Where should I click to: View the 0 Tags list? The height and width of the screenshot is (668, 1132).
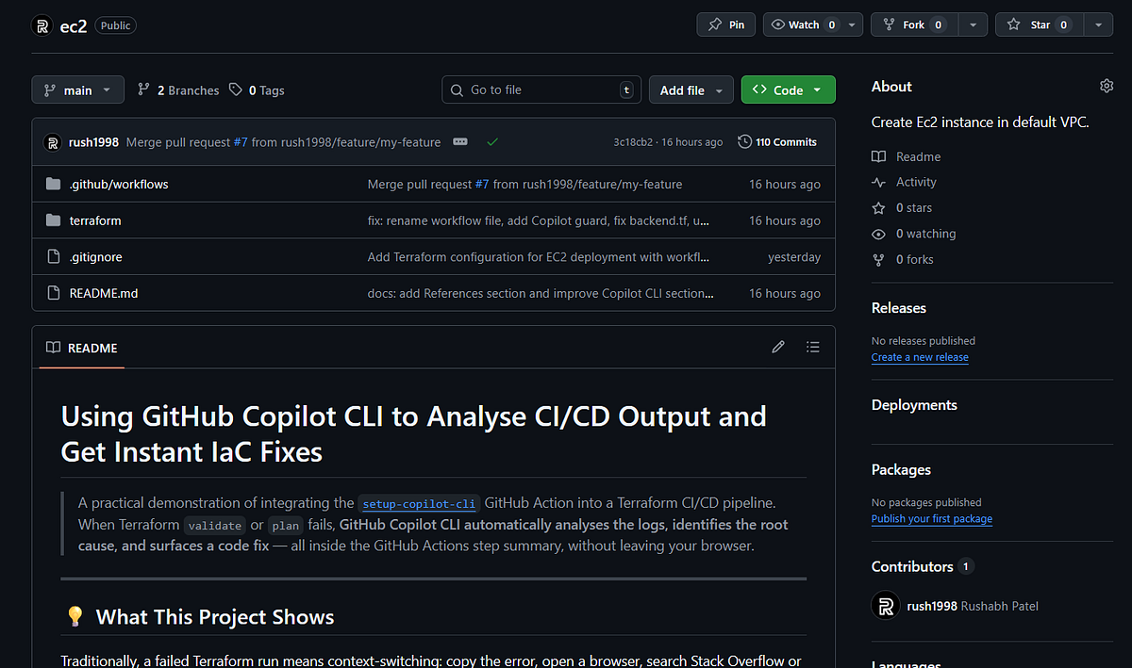[257, 90]
